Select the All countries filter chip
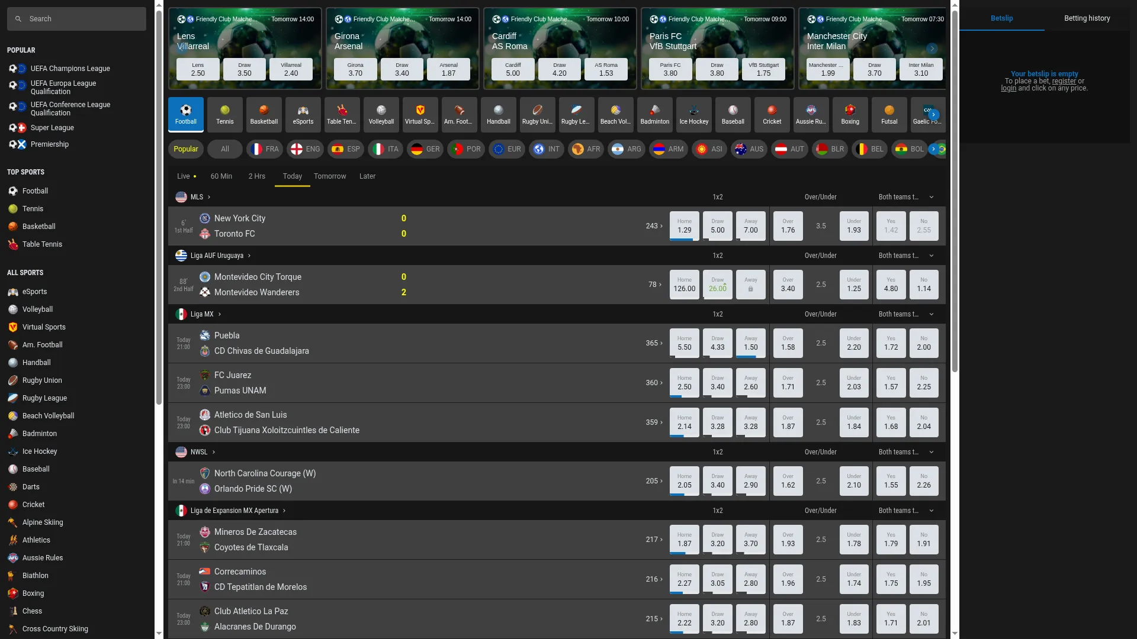Image resolution: width=1137 pixels, height=639 pixels. pos(225,149)
